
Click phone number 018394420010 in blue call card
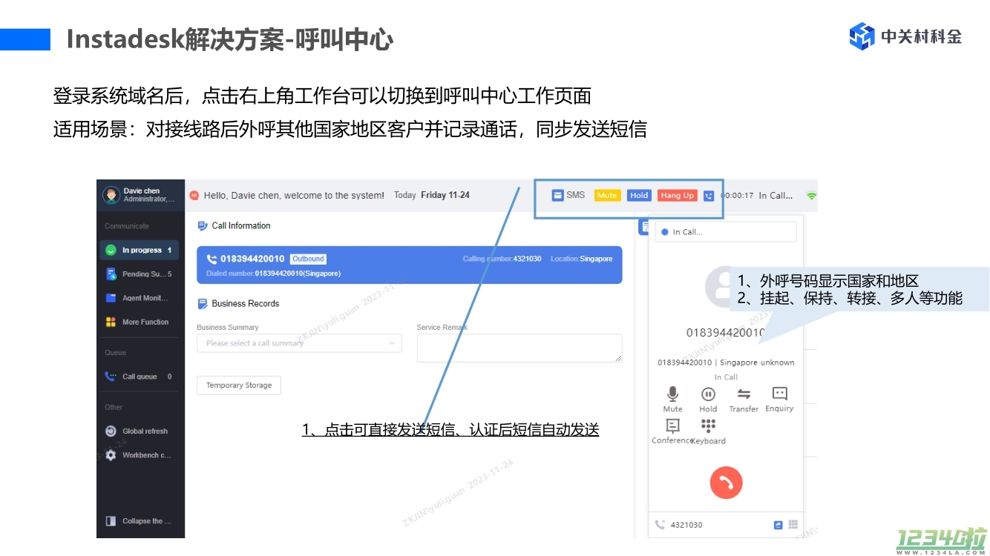pyautogui.click(x=252, y=259)
